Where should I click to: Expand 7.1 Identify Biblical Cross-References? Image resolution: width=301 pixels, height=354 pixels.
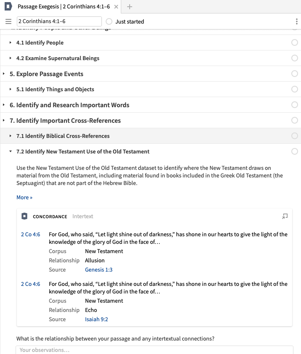tap(11, 136)
